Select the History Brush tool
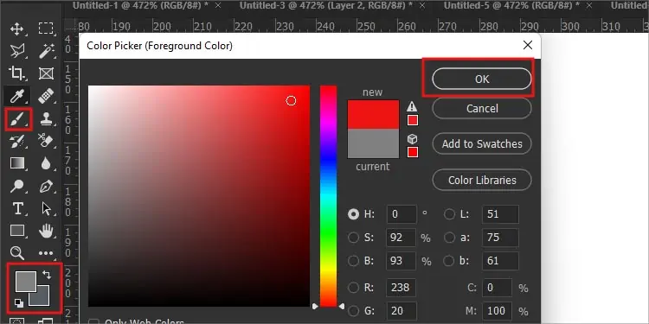Viewport: 649px width, 324px height. [x=17, y=141]
